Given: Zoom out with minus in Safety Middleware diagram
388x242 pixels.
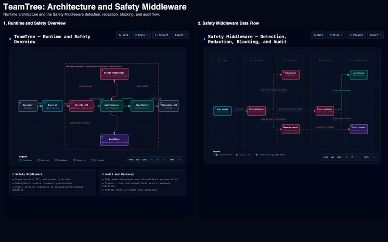Looking at the screenshot, I should 359,157.
